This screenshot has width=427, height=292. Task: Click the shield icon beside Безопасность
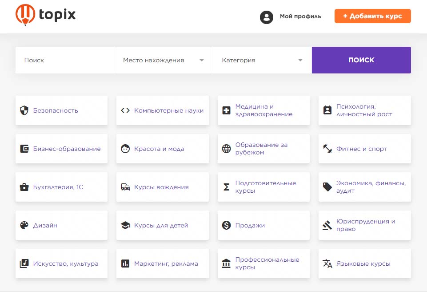[24, 110]
